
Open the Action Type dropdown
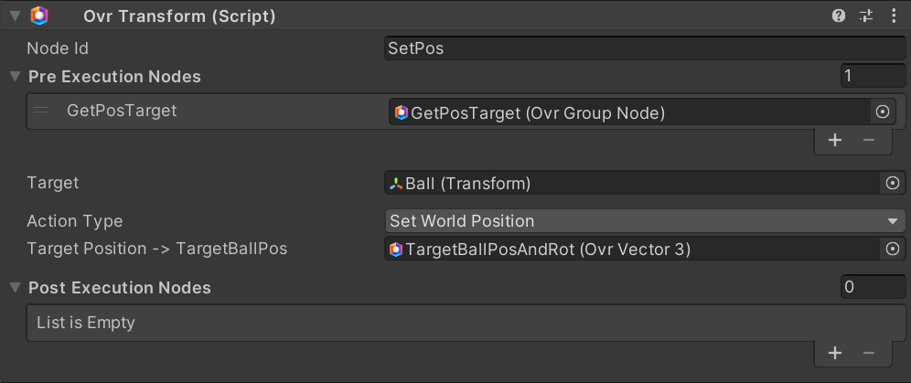(645, 220)
